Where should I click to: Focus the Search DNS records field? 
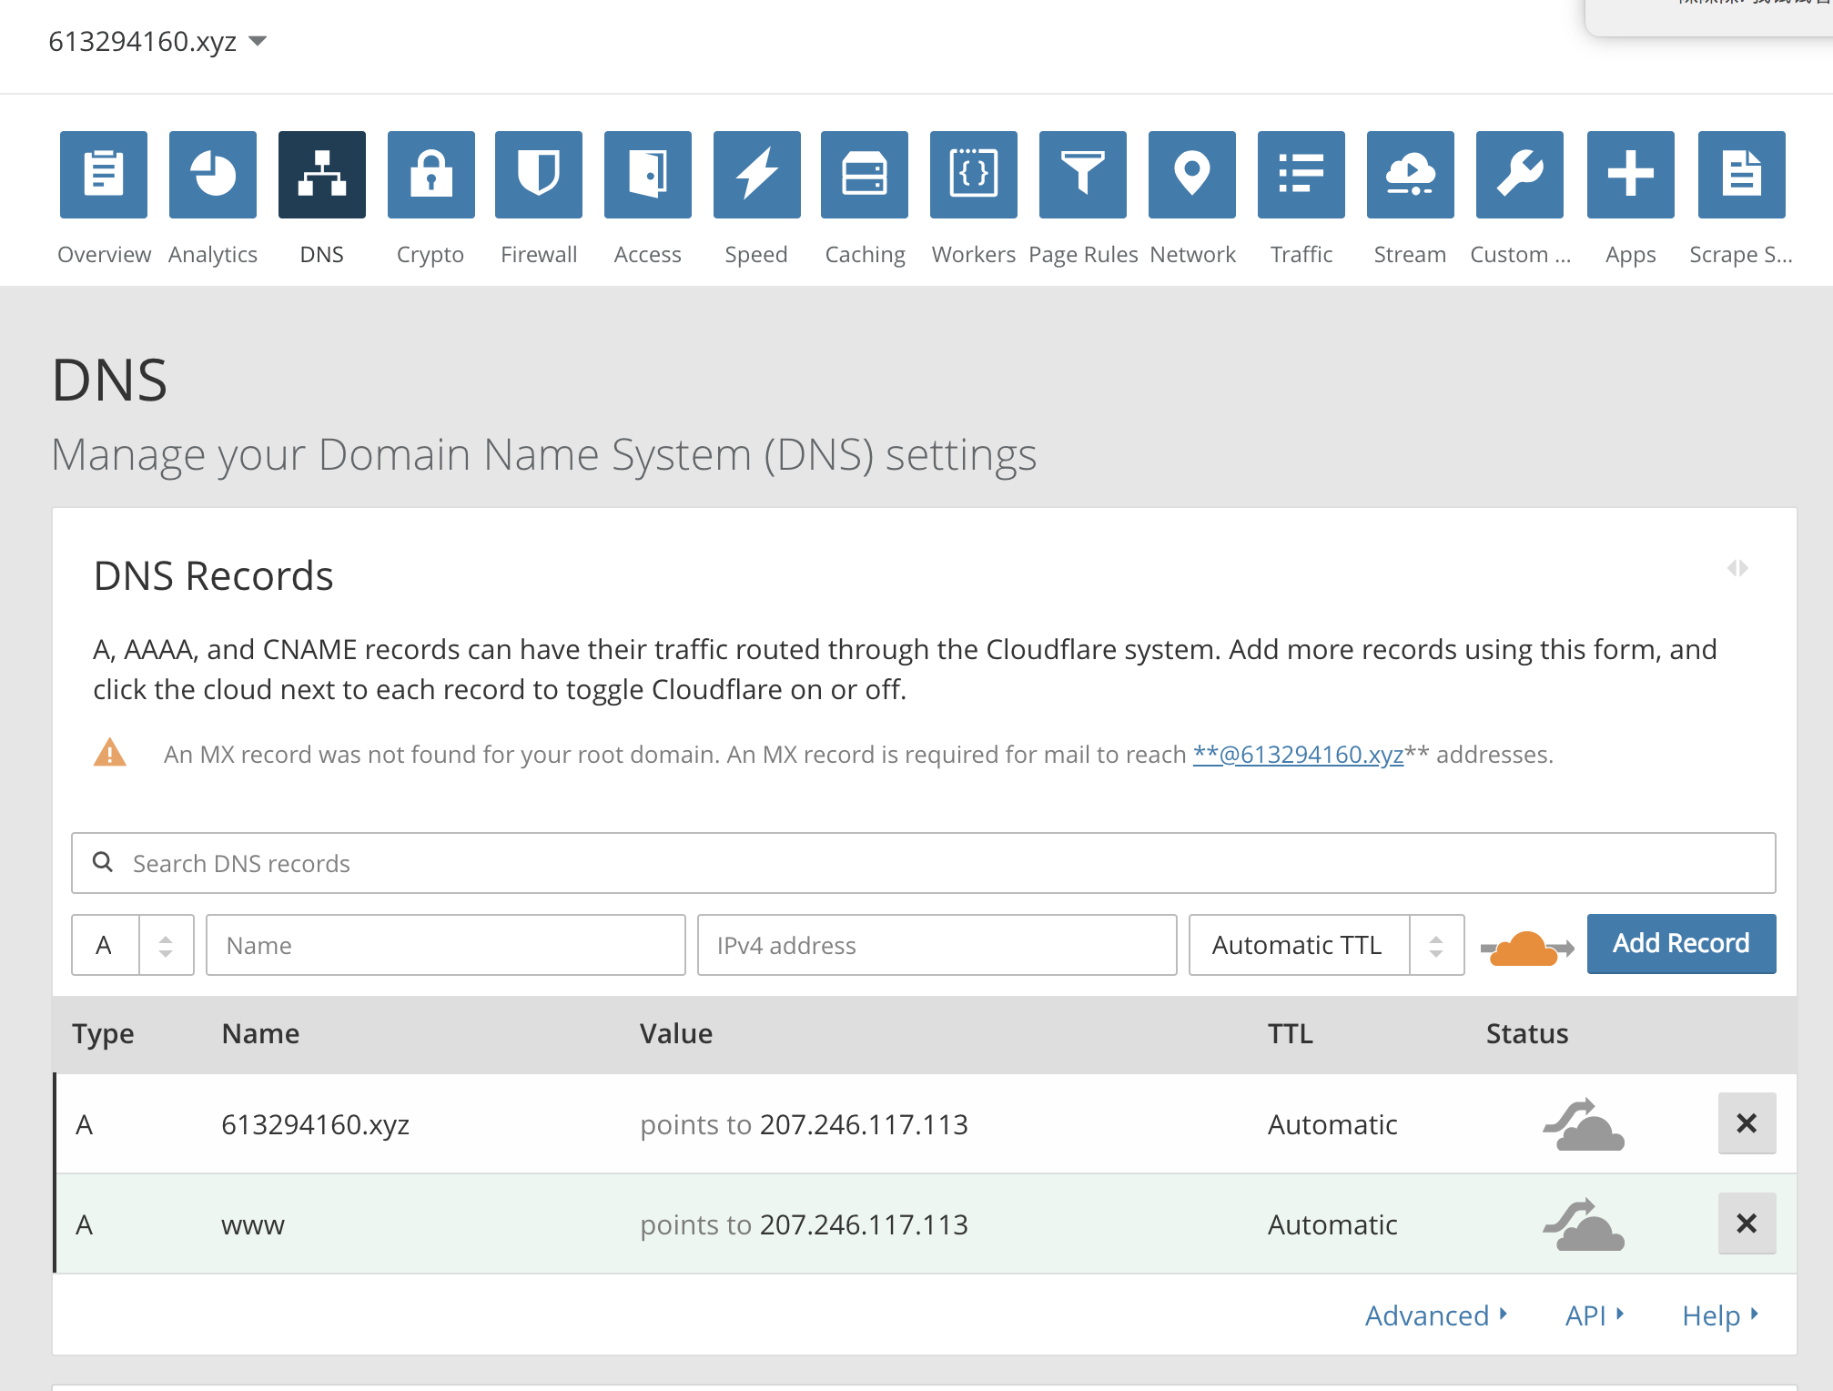(923, 863)
